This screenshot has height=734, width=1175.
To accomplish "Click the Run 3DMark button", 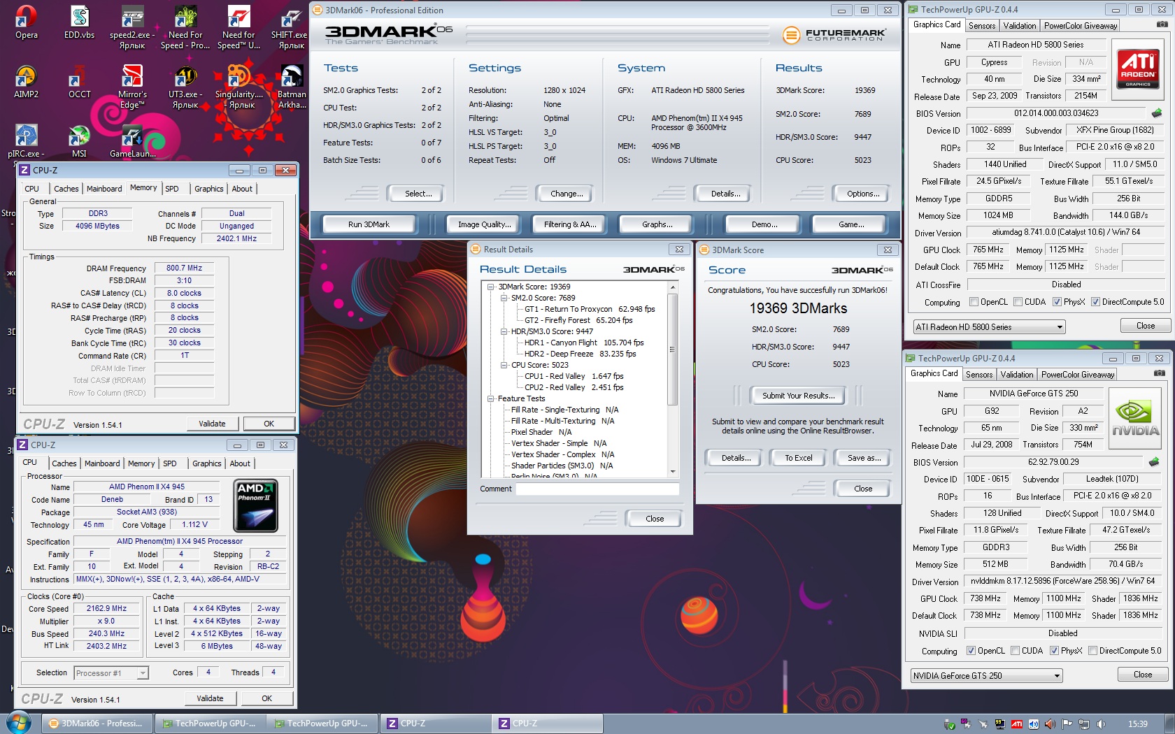I will [369, 224].
